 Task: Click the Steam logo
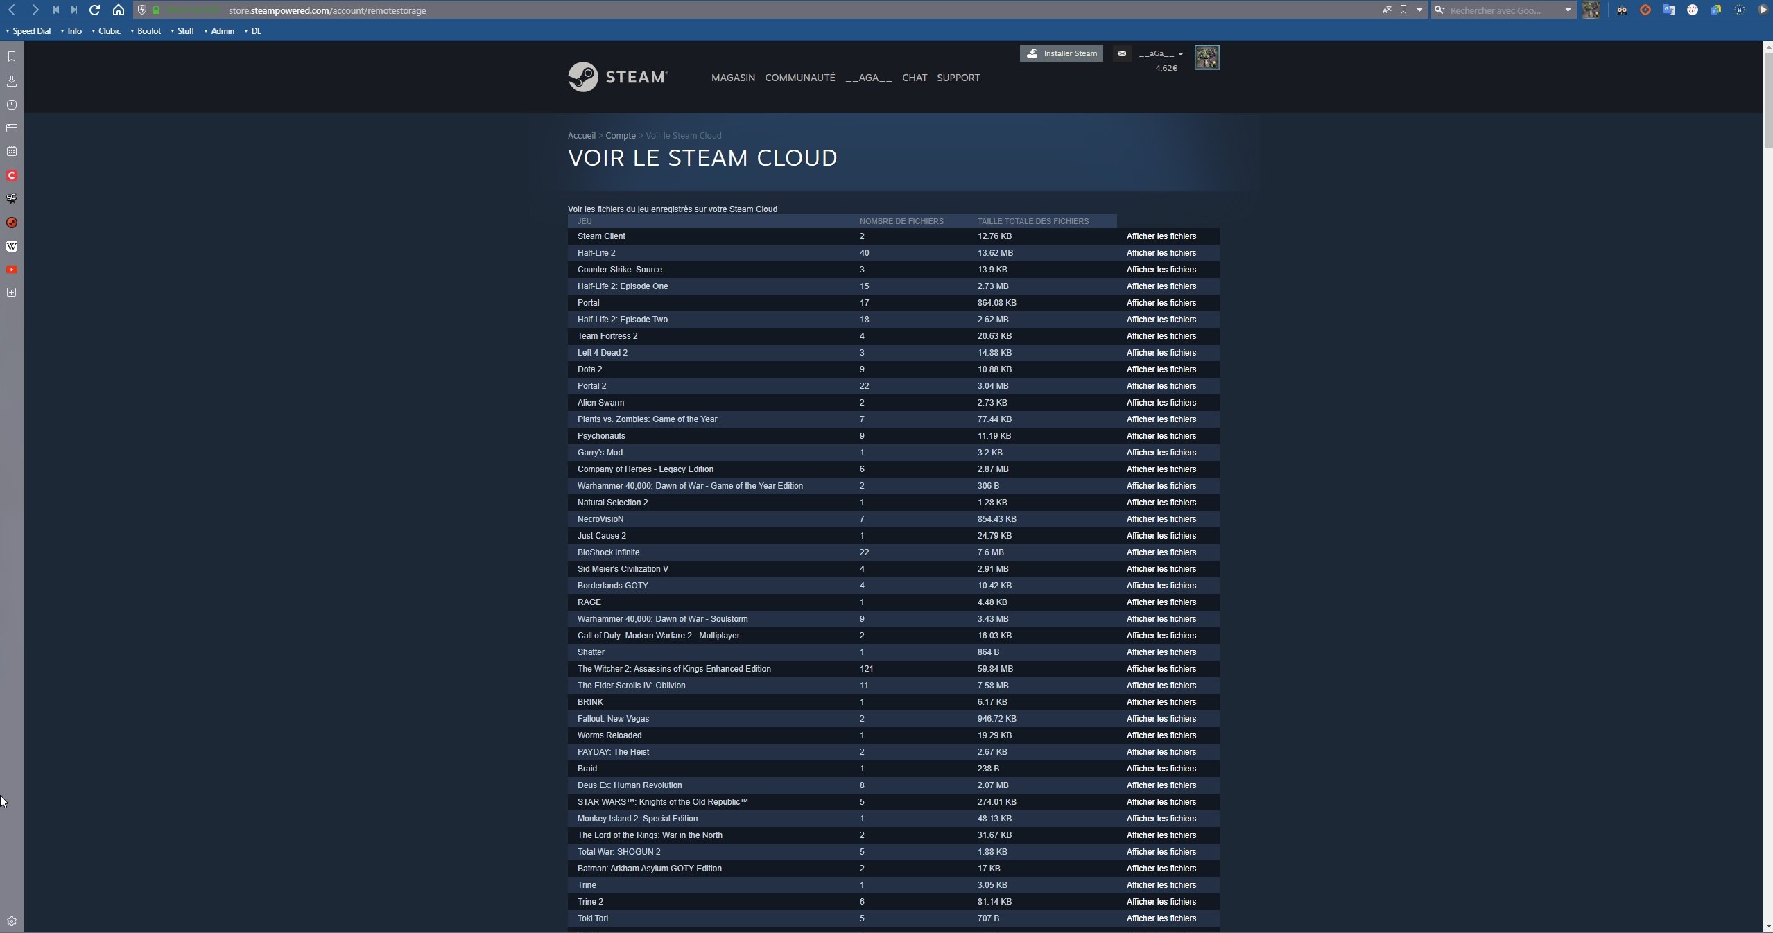click(x=618, y=77)
